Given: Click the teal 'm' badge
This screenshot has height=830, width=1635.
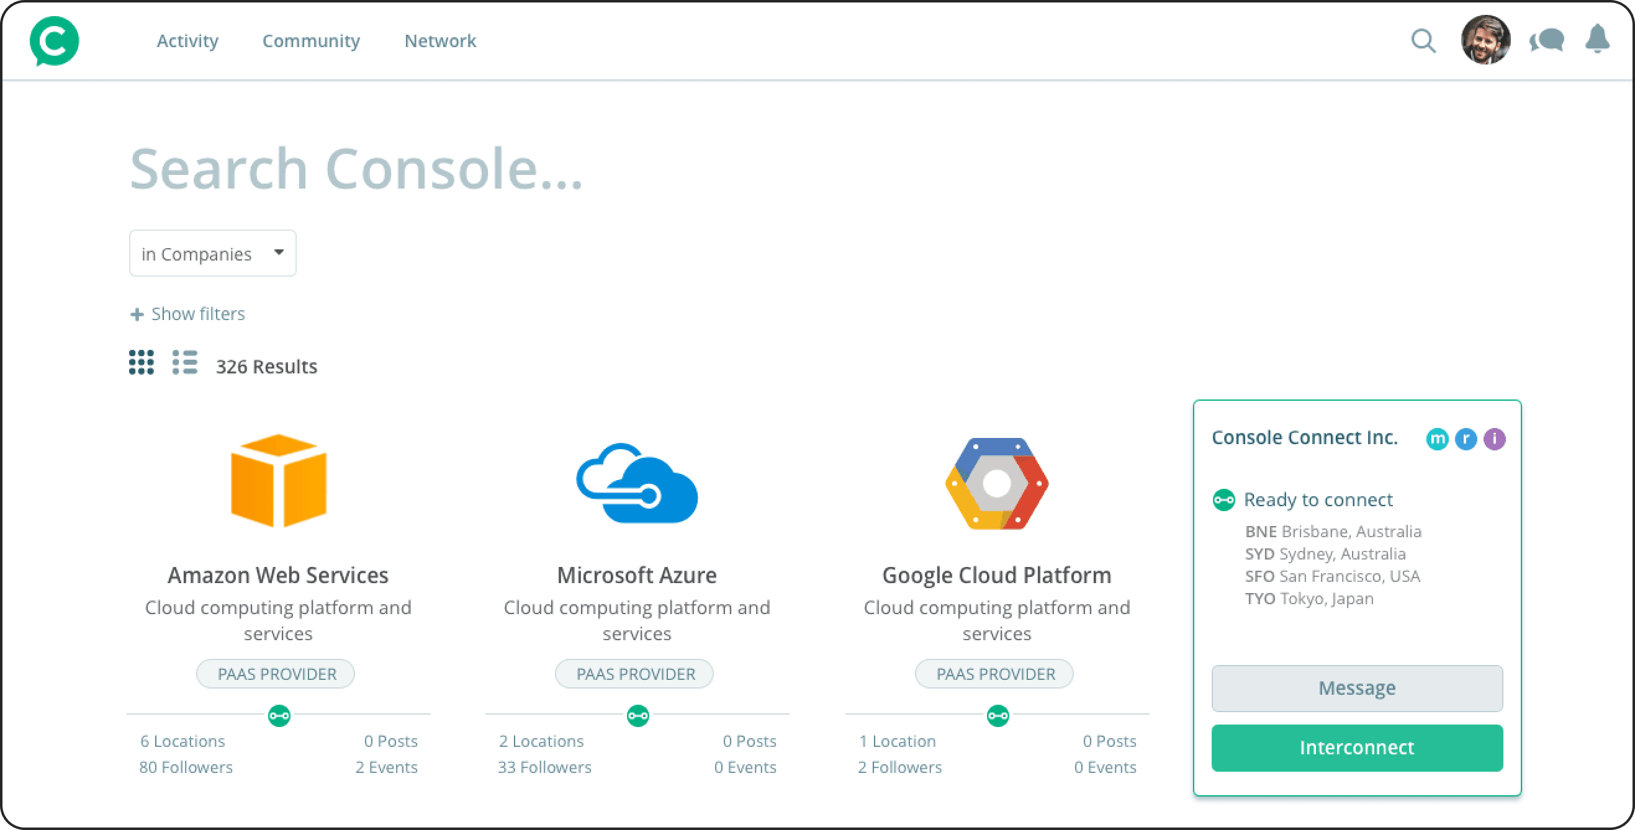Looking at the screenshot, I should 1437,439.
